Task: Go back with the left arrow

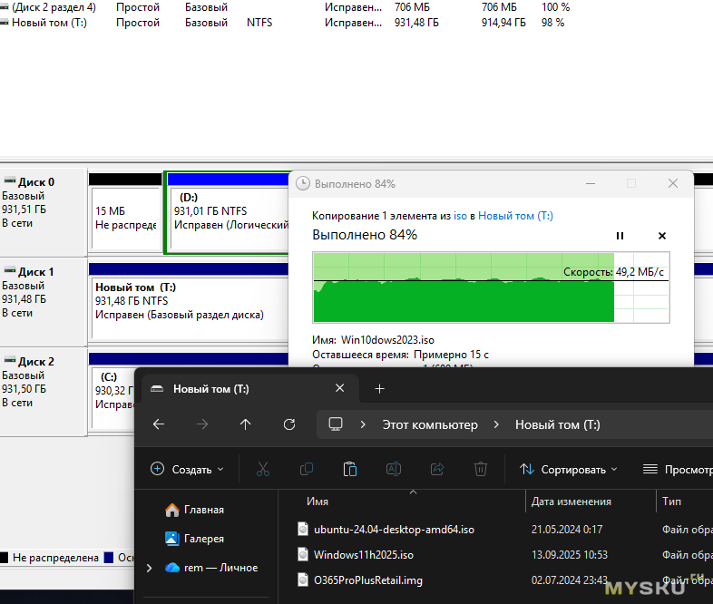Action: click(x=159, y=424)
